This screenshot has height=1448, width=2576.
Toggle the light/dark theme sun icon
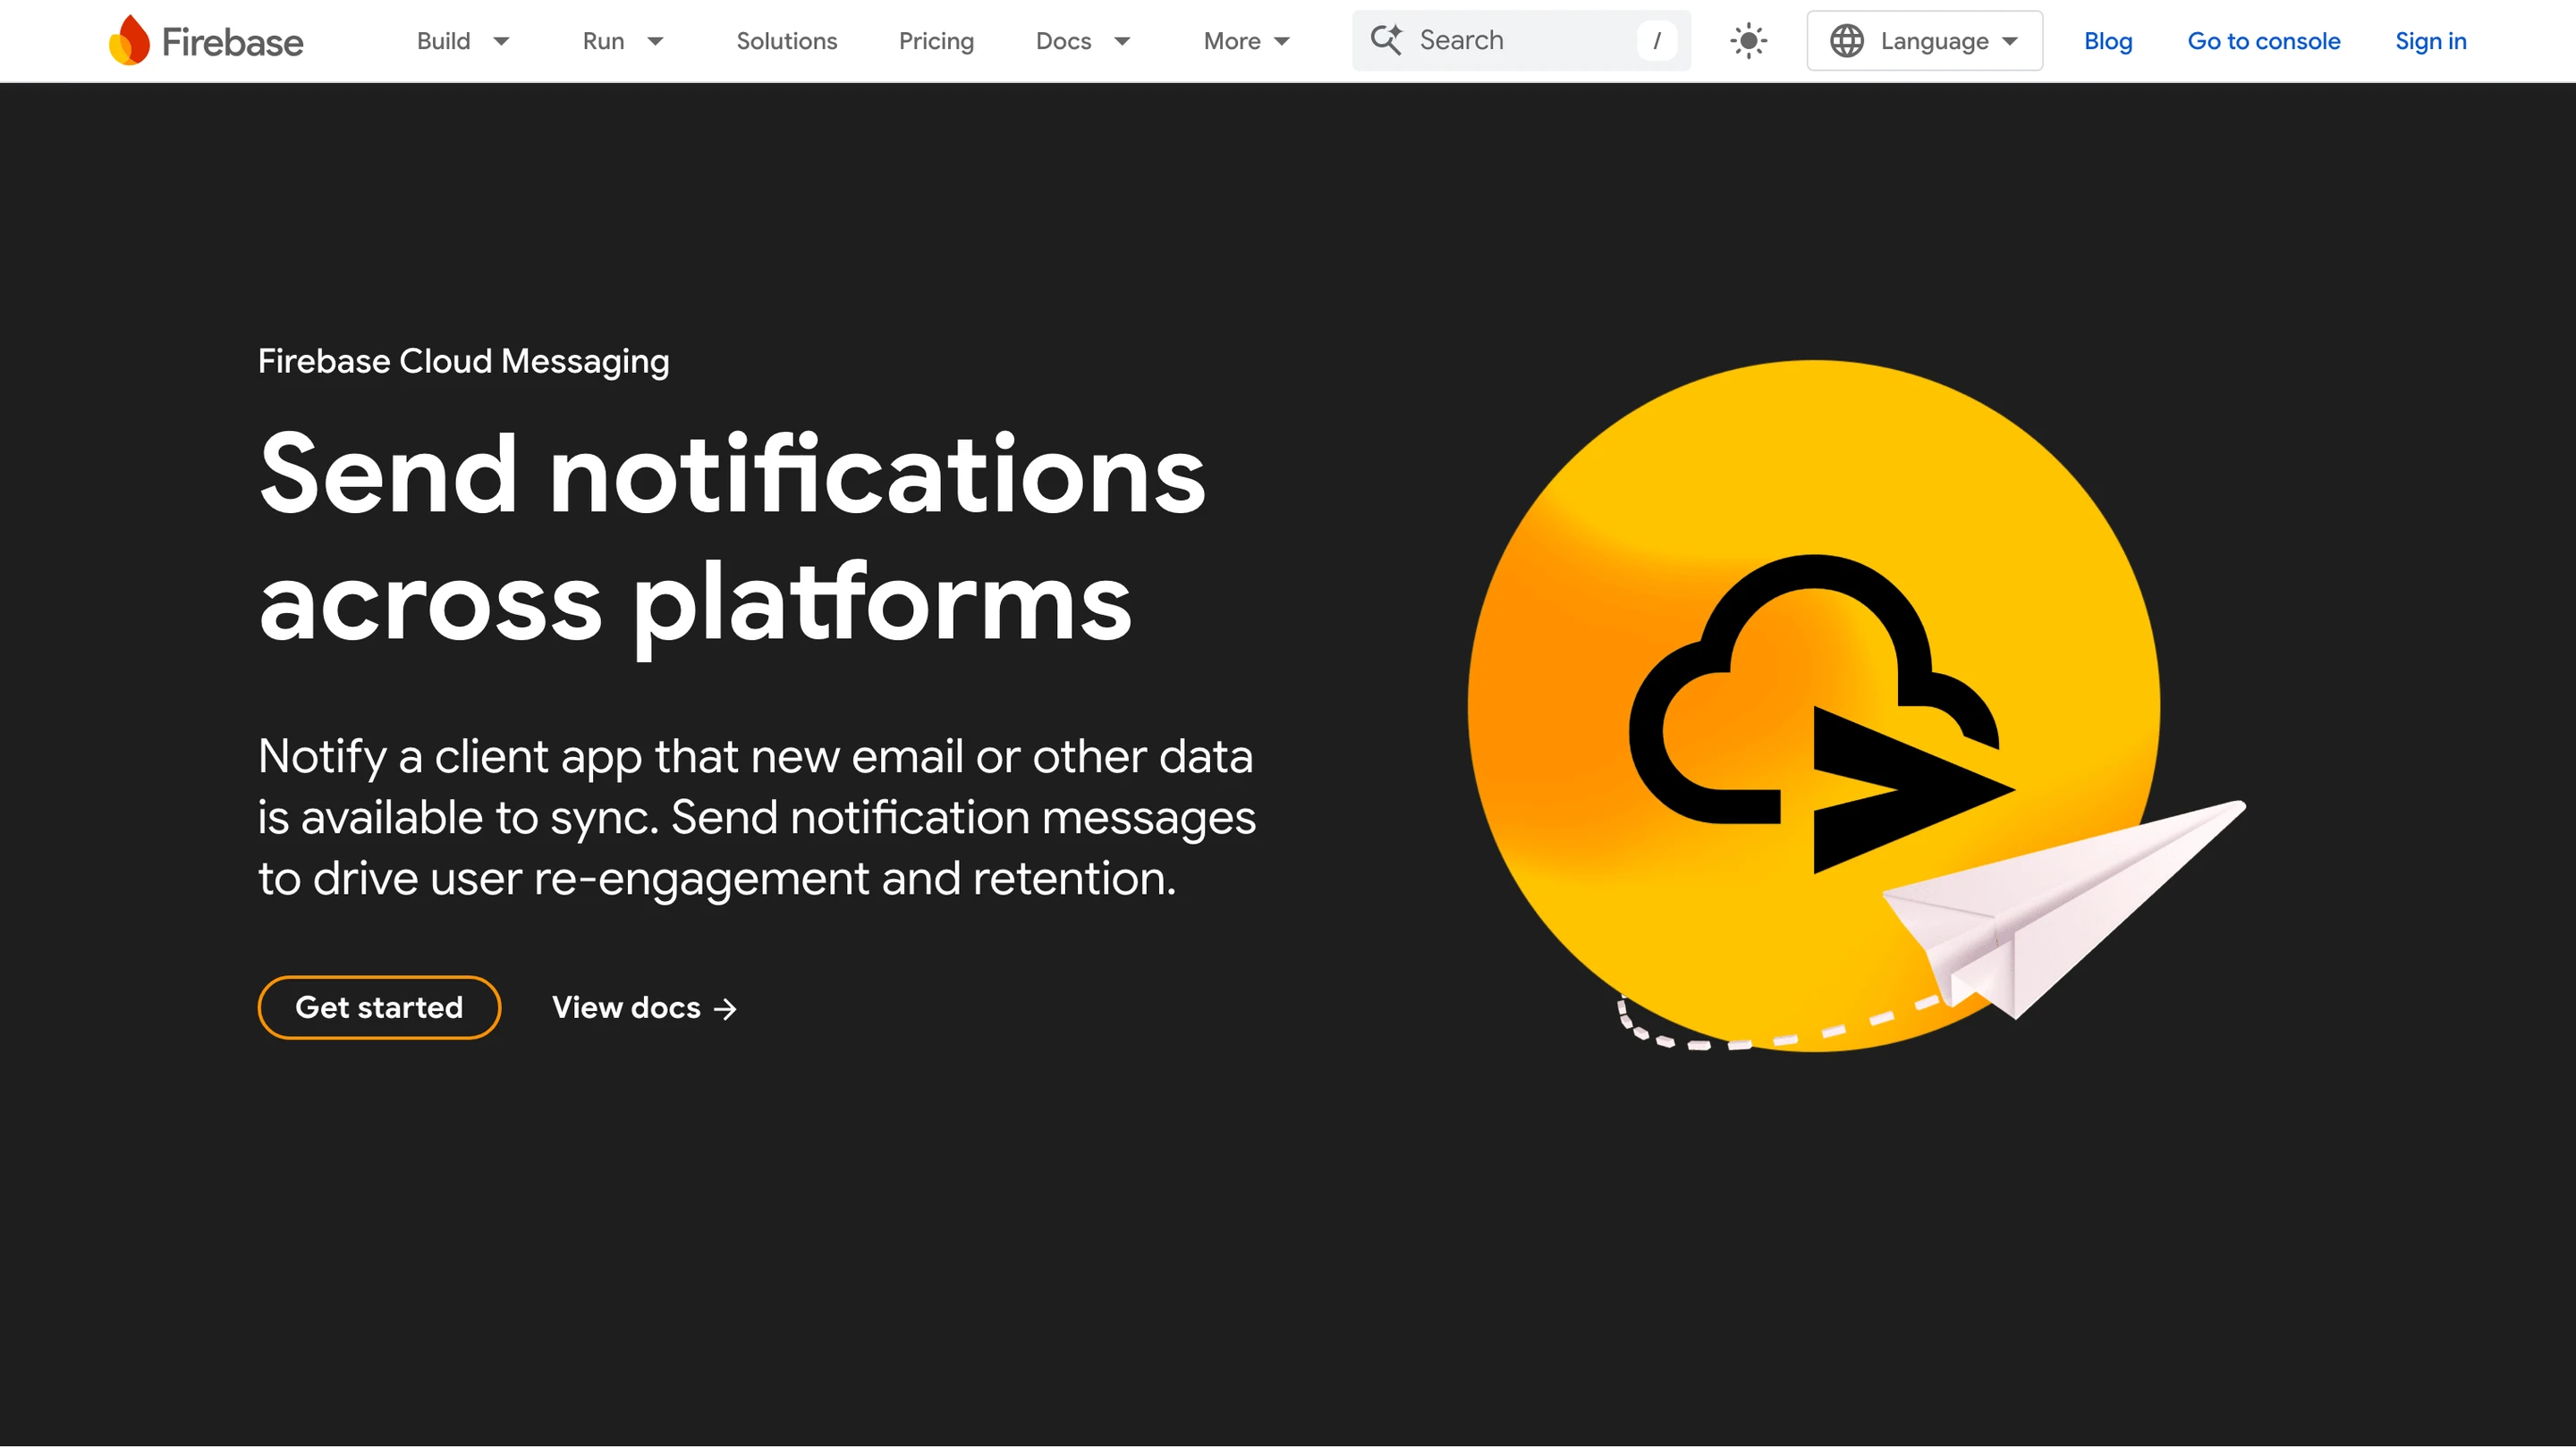(1748, 41)
